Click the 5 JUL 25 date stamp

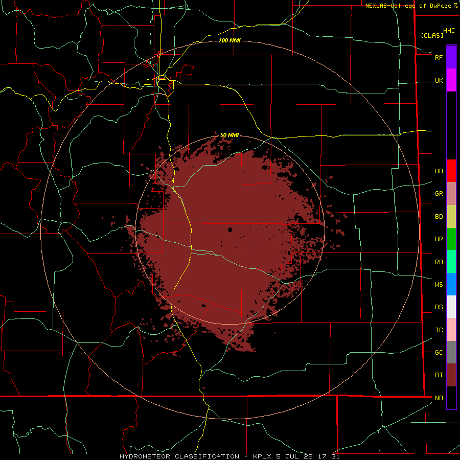pos(295,456)
